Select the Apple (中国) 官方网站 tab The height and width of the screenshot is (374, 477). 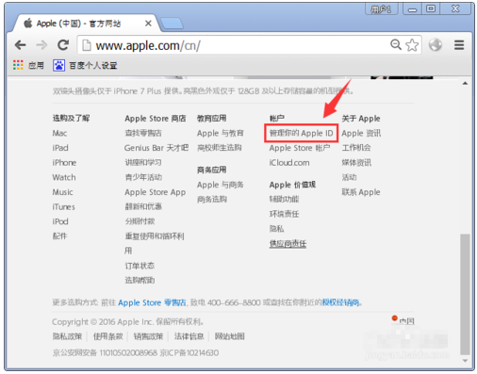click(x=78, y=24)
